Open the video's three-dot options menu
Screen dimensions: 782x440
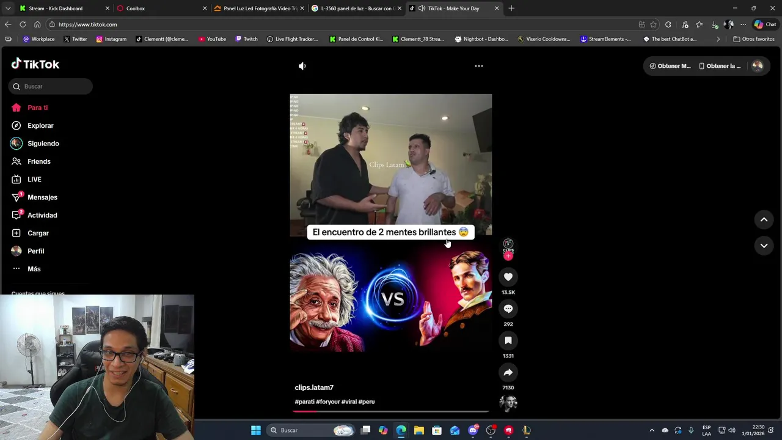(x=479, y=66)
